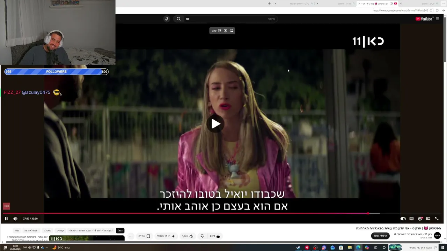Click the picture-in-picture icon on the floating toolbar
Screen dimensions: 447x251
coord(232,31)
